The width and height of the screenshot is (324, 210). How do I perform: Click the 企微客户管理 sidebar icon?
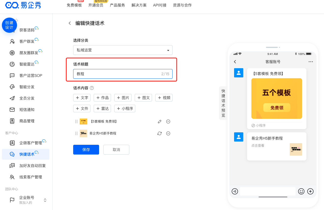pos(12,143)
